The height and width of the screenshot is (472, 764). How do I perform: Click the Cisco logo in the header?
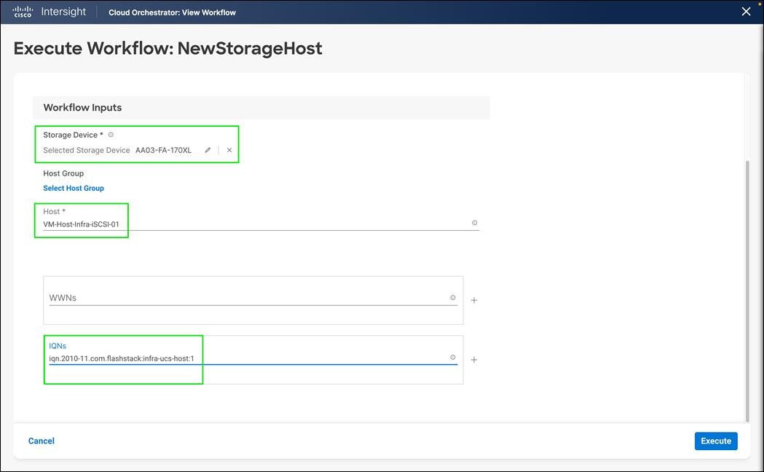pyautogui.click(x=22, y=12)
